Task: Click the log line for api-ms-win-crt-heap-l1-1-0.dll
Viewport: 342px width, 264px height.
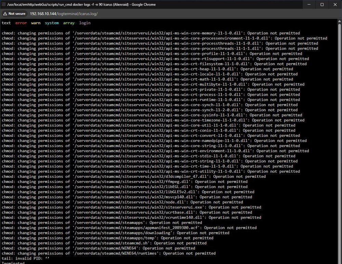Action: coord(147,69)
